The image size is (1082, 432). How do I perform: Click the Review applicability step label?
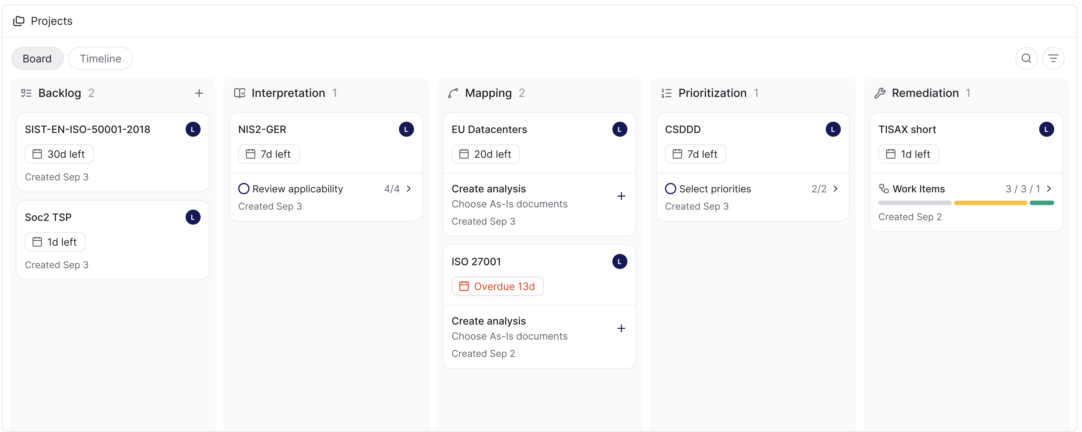pos(297,189)
